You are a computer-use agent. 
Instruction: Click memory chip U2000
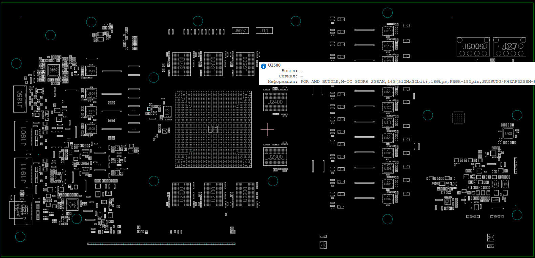(x=181, y=194)
